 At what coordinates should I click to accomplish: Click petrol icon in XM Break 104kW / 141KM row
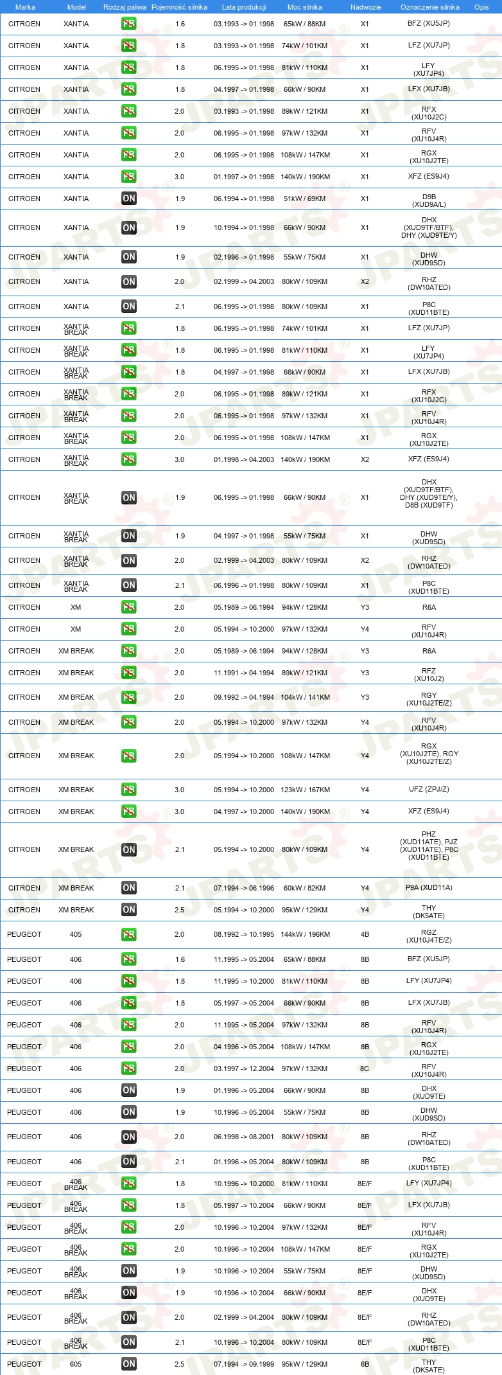point(129,698)
